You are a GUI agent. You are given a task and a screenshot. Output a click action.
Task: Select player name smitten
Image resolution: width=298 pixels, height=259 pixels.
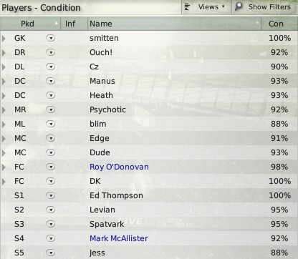pos(104,38)
